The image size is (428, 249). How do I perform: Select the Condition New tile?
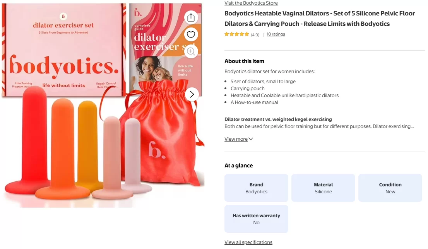coord(390,188)
